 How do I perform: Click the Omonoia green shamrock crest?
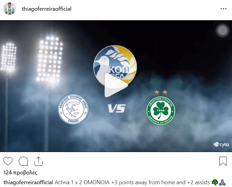click(x=161, y=111)
